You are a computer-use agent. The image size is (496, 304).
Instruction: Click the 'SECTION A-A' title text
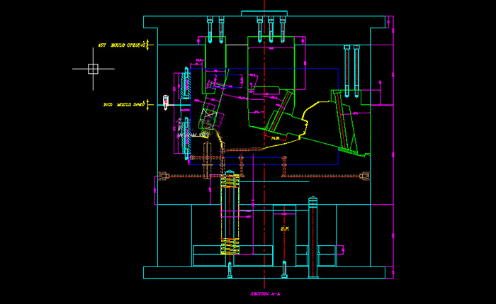point(264,293)
